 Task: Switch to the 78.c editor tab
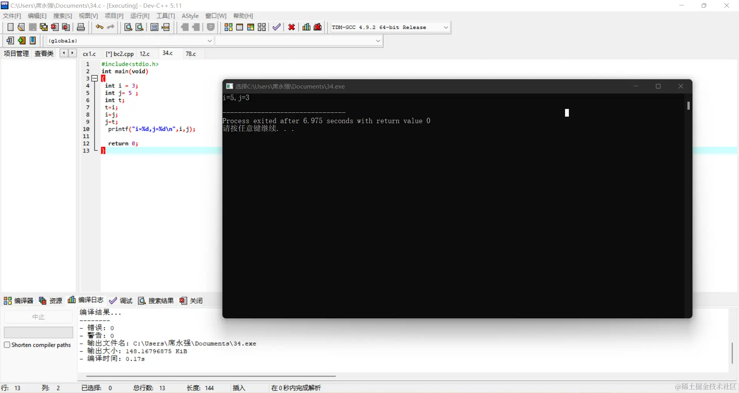point(191,54)
